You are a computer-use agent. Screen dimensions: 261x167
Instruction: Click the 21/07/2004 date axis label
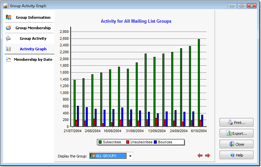point(73,131)
